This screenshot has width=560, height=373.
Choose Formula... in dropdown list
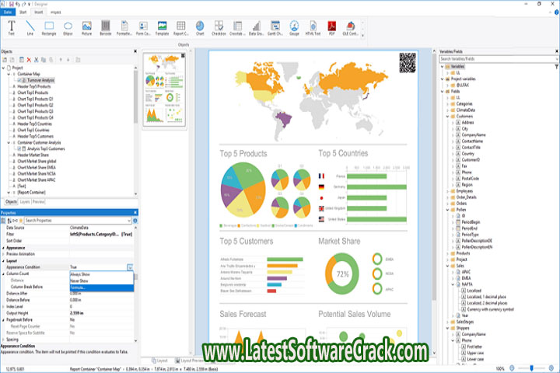(x=101, y=288)
